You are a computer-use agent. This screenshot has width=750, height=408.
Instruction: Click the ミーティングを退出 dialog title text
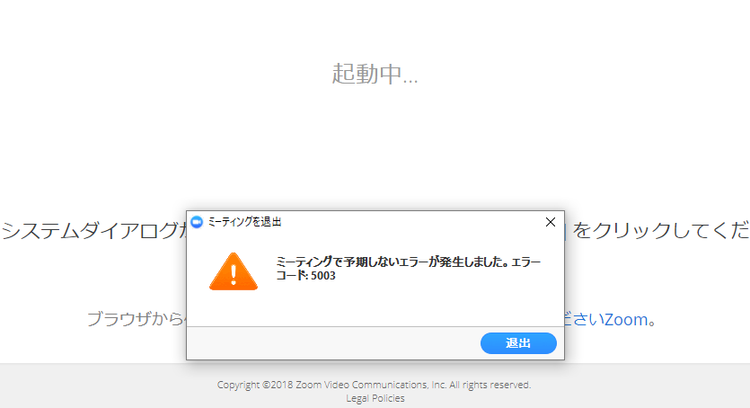coord(244,222)
